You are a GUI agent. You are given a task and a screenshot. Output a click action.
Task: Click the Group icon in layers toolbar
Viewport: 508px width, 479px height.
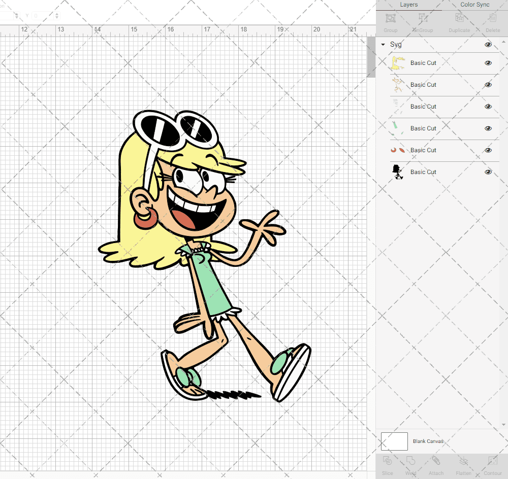[390, 18]
